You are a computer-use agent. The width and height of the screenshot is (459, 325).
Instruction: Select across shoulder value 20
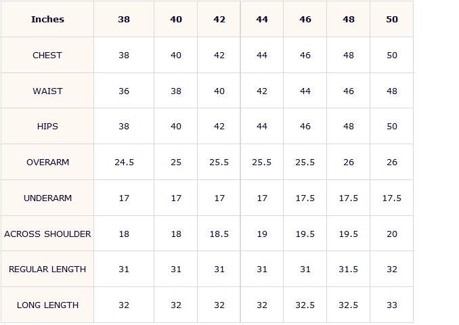pyautogui.click(x=392, y=234)
